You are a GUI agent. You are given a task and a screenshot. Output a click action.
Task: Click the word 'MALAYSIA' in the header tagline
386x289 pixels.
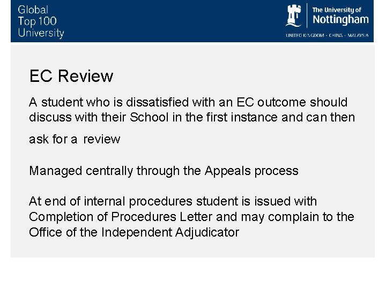pyautogui.click(x=358, y=35)
